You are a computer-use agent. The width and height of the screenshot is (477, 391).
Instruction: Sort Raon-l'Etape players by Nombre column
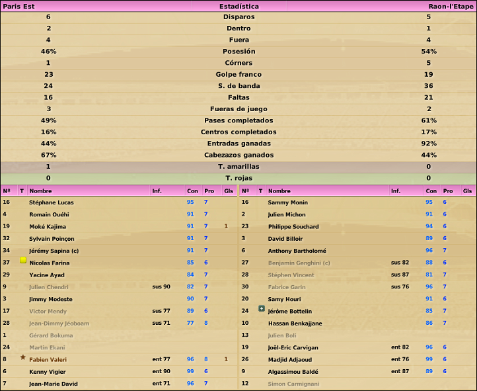[x=279, y=191]
